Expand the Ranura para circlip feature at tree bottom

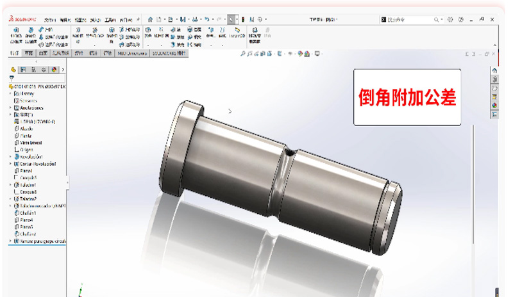[10, 241]
